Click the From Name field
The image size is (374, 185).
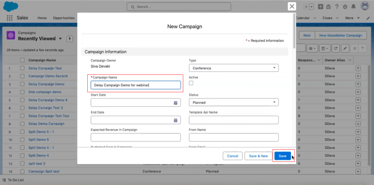pos(234,137)
